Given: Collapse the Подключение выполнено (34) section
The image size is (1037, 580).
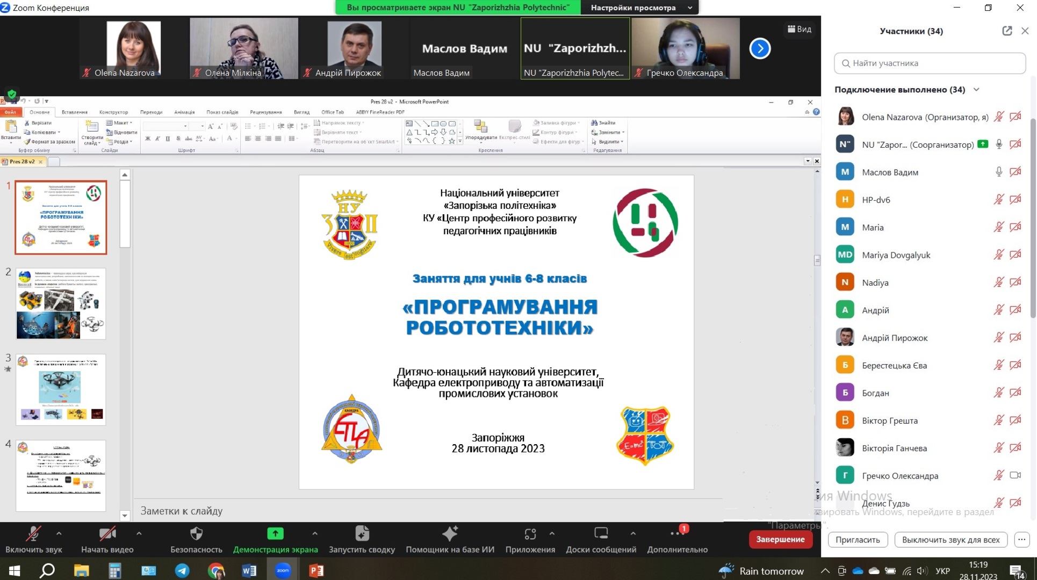Looking at the screenshot, I should point(976,90).
